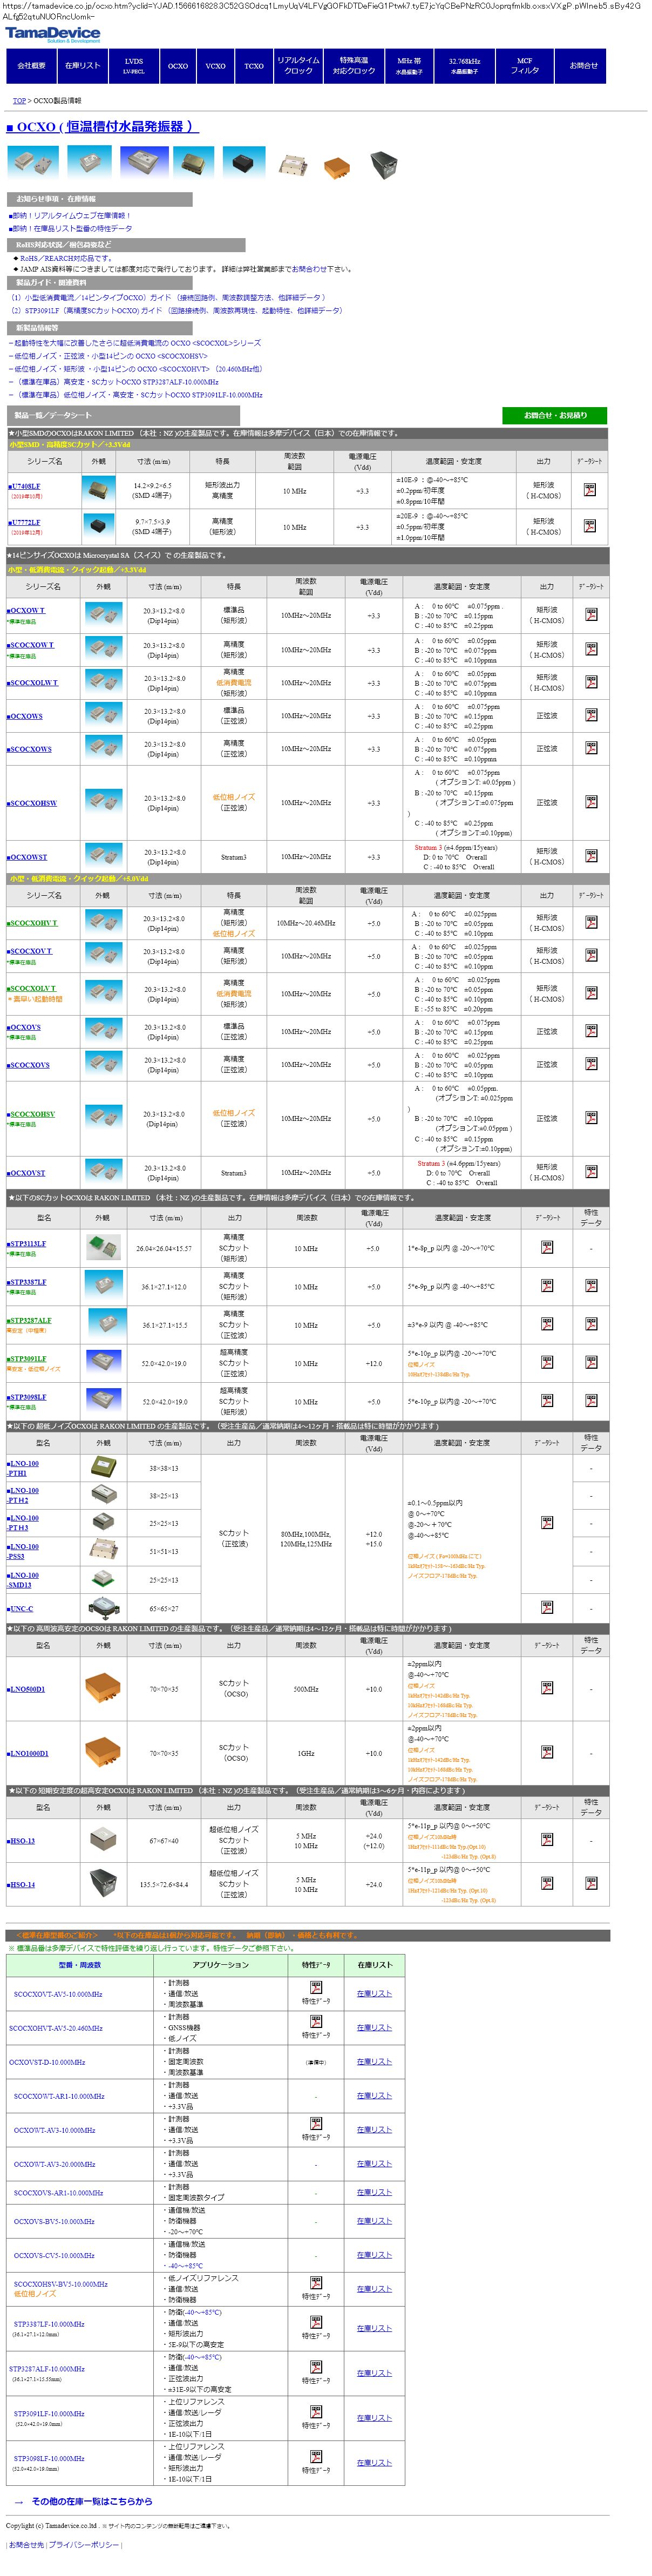Image resolution: width=652 pixels, height=2576 pixels.
Task: Open the 在庫リスト menu item
Action: [83, 66]
